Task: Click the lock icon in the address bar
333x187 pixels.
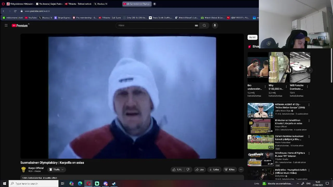Action: (x=22, y=11)
